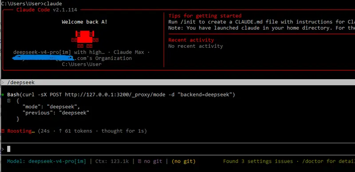Click the C:\Users\User path under organization
Screen dimensions: 355x172
(x=82, y=64)
